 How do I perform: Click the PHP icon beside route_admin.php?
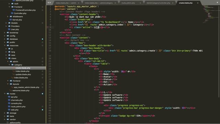tap(9, 106)
